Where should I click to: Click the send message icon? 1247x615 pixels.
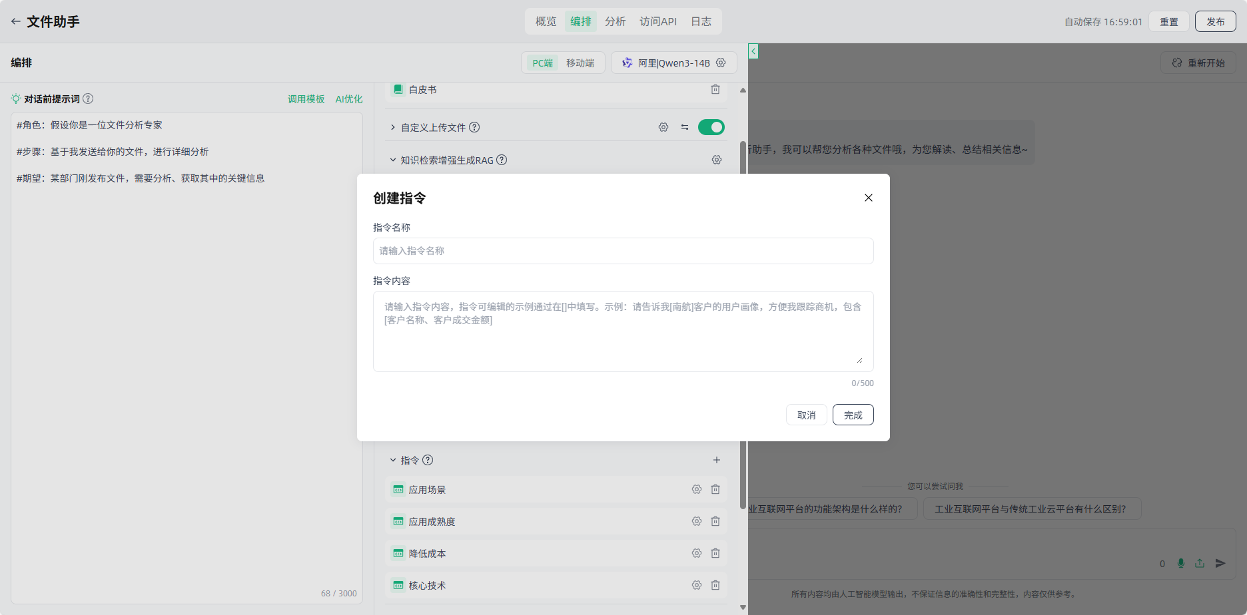click(1220, 563)
